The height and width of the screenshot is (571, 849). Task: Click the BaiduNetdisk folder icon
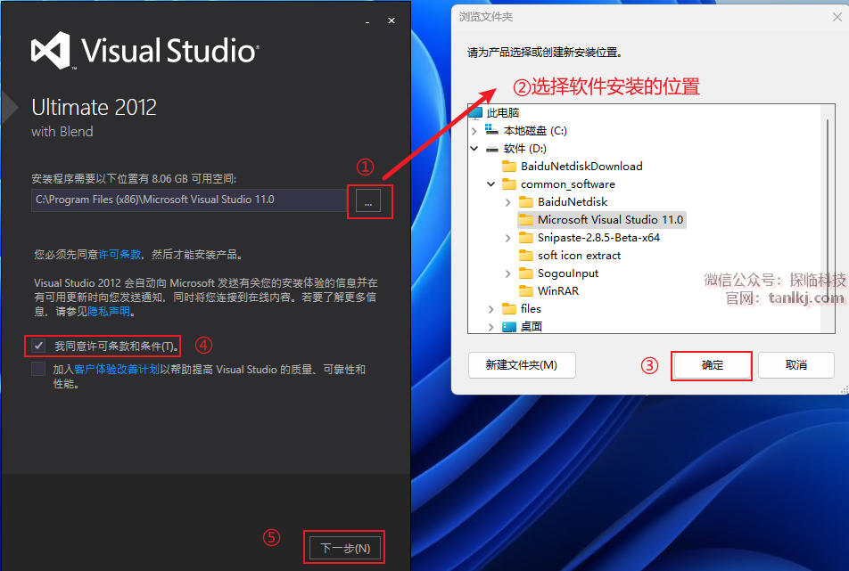[x=526, y=201]
